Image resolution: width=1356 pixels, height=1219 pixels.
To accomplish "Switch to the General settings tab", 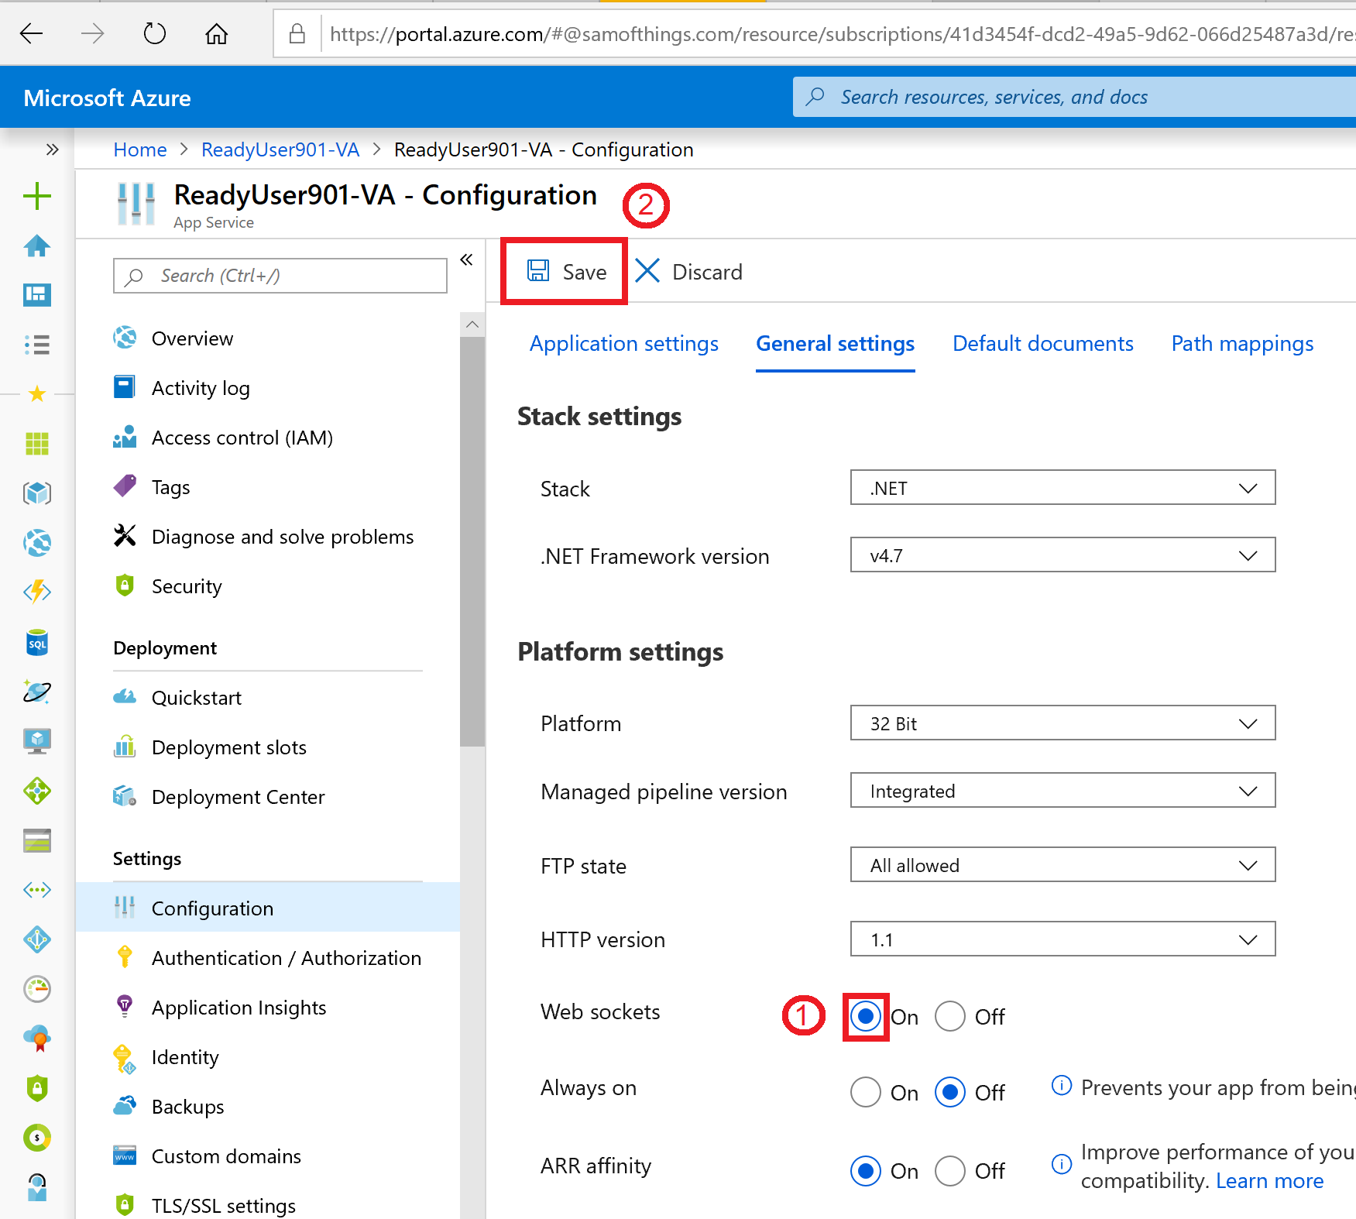I will coord(835,344).
